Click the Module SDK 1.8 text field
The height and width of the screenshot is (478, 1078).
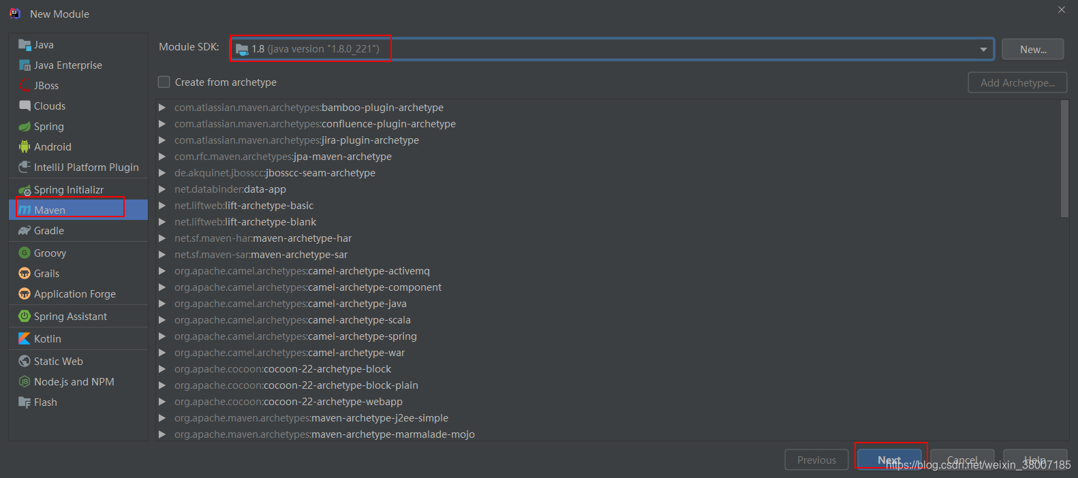[x=611, y=49]
